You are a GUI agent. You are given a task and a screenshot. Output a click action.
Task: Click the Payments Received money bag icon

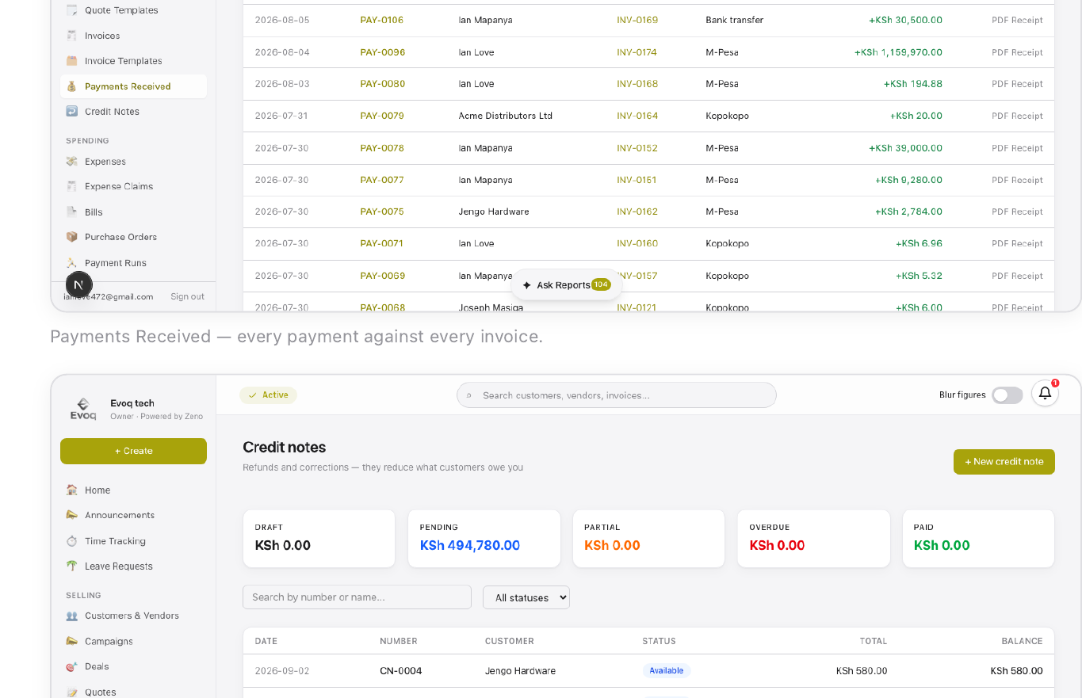click(72, 86)
